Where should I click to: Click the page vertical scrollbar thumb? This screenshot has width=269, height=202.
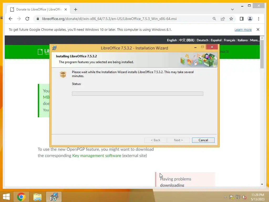click(262, 54)
